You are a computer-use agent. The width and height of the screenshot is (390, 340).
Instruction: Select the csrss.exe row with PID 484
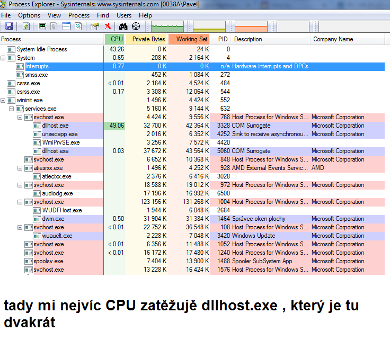pyautogui.click(x=192, y=83)
